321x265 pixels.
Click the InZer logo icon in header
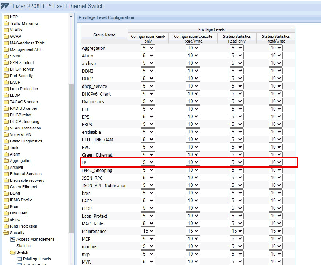pyautogui.click(x=6, y=6)
